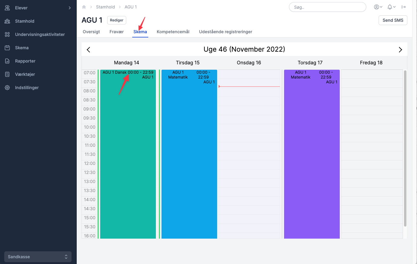The image size is (417, 264).
Task: Go to next week with right arrow
Action: 400,50
